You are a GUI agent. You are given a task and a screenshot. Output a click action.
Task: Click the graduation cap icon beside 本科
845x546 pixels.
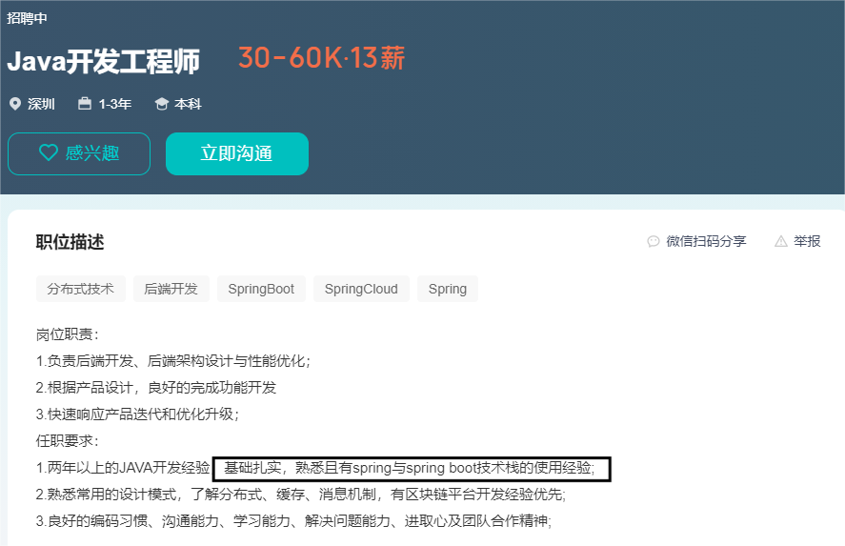[162, 104]
